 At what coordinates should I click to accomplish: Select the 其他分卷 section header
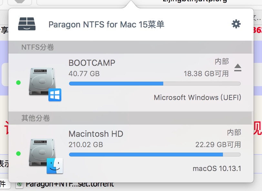35,118
